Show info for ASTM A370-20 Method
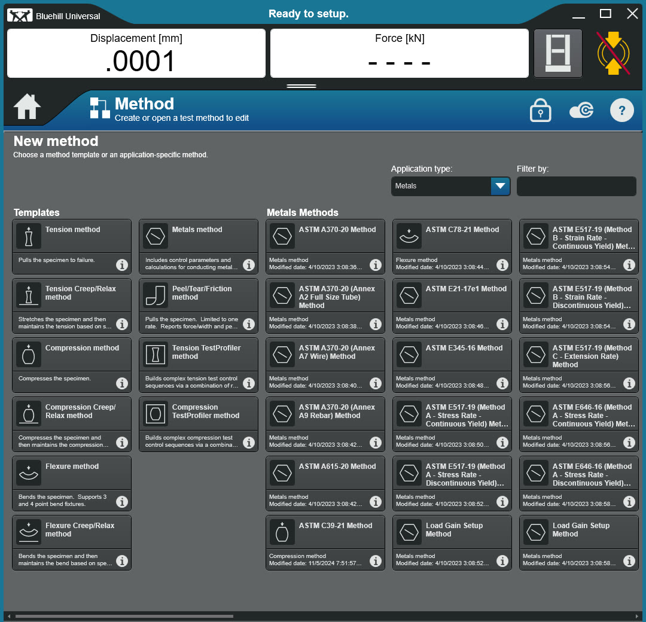Viewport: 646px width, 622px height. coord(376,265)
